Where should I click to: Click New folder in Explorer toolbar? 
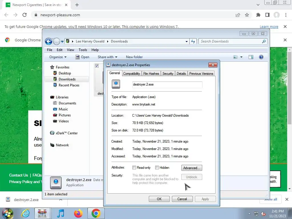point(134,57)
